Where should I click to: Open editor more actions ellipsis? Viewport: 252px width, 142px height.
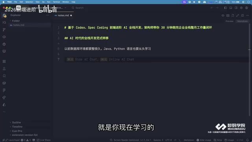point(248,15)
